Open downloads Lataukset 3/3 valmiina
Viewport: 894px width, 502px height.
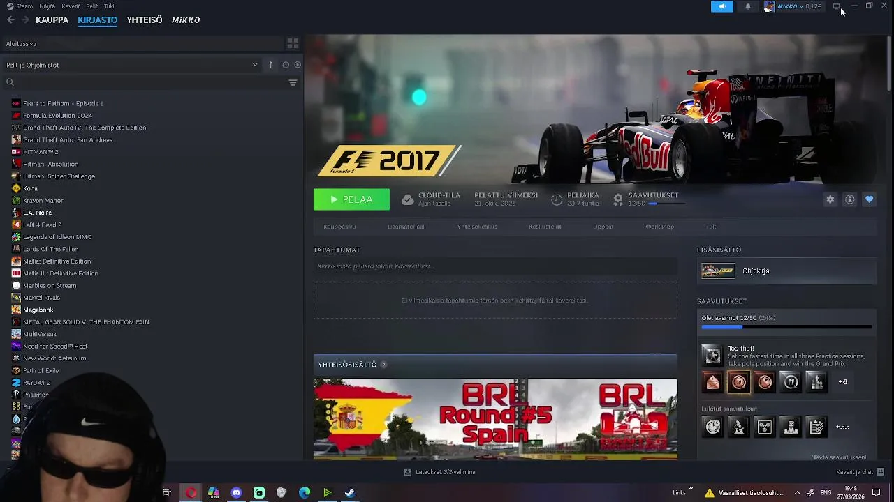[x=439, y=472]
